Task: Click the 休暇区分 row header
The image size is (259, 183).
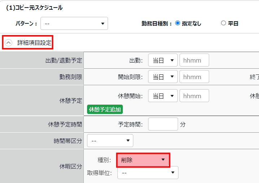Action: [x=70, y=166]
